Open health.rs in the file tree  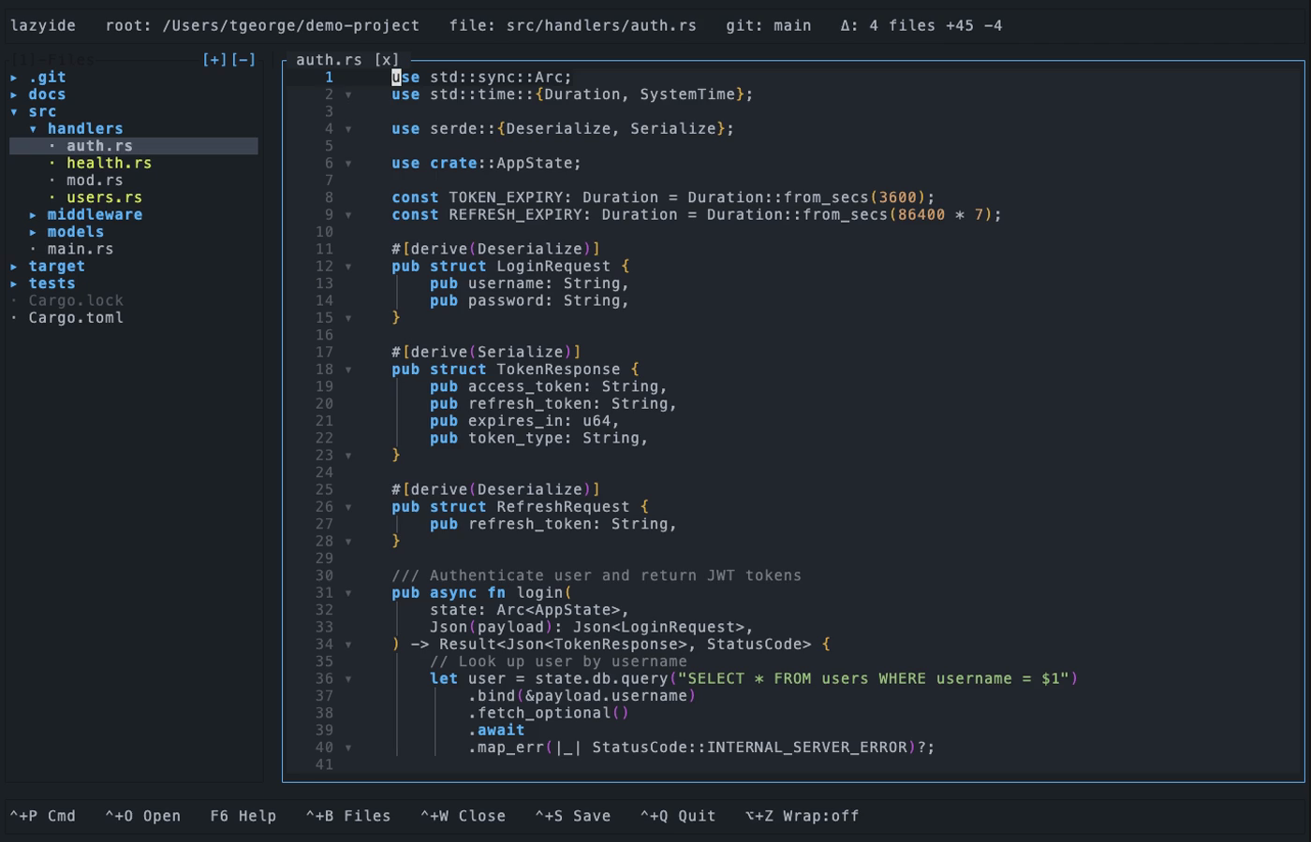pos(109,163)
